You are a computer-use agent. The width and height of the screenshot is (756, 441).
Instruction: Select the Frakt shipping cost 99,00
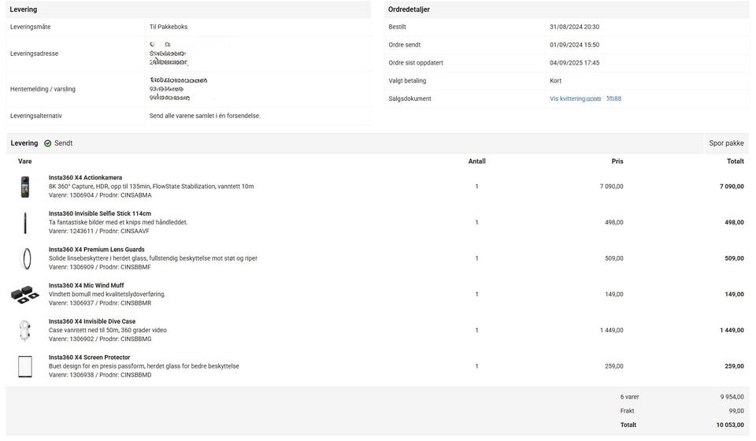click(x=736, y=411)
